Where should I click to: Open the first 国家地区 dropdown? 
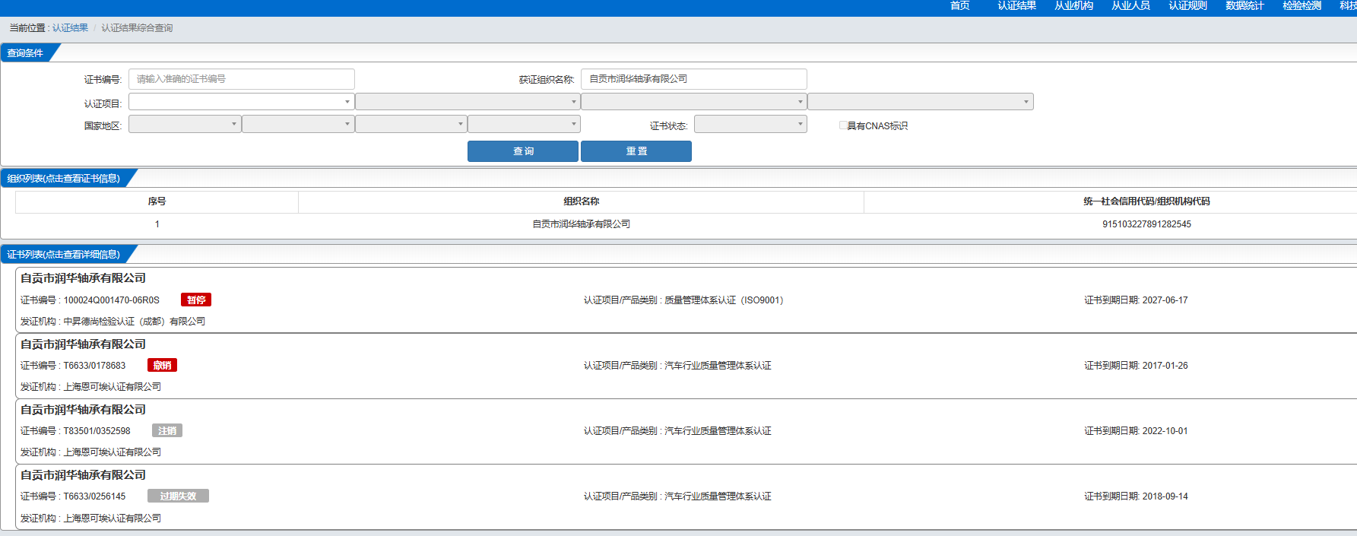(185, 125)
